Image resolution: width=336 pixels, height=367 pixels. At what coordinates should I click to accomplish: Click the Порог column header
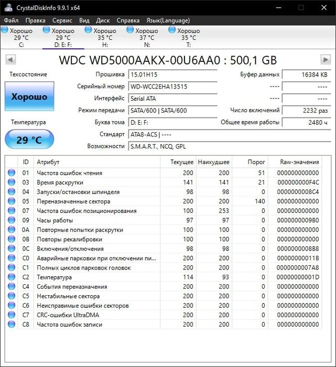[250, 162]
